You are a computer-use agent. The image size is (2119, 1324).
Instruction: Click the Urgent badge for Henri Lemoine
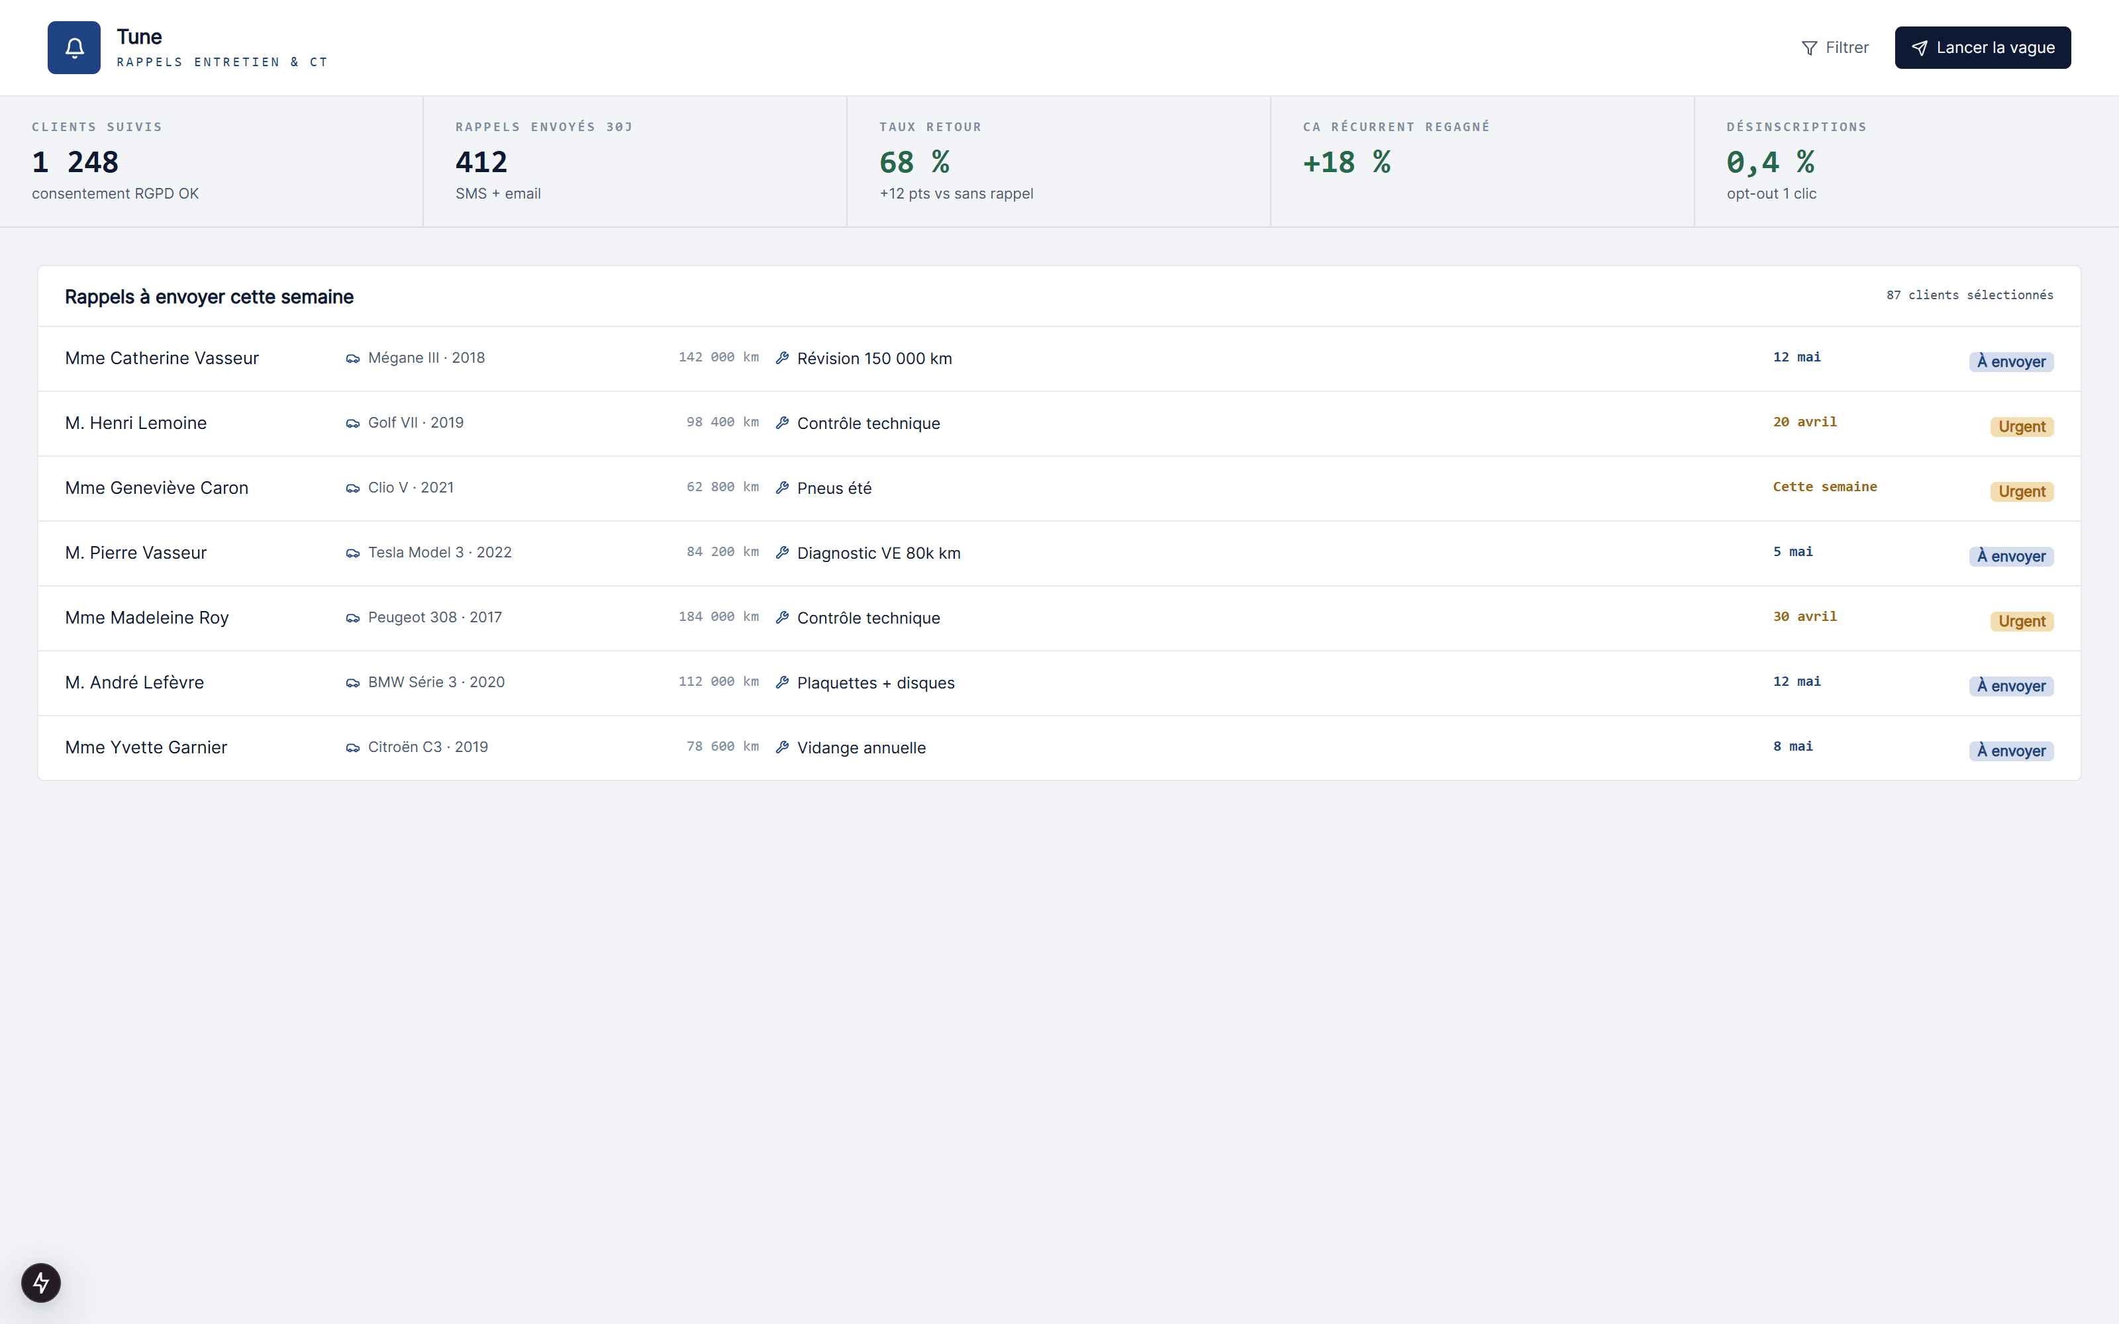tap(2021, 426)
